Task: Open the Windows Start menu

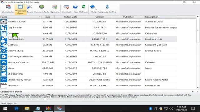Action: [5, 109]
